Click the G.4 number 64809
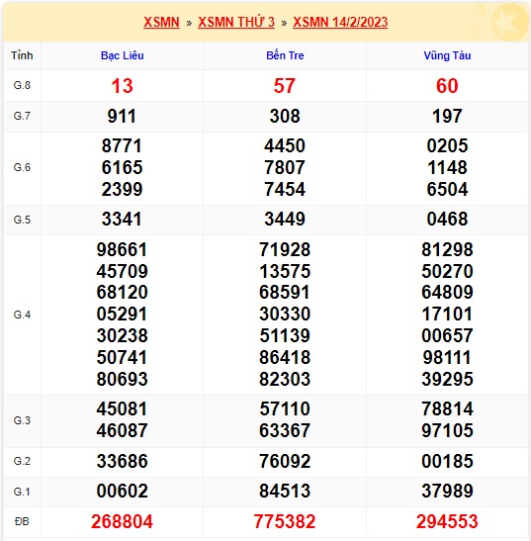Screen dimensions: 531x541 447,292
